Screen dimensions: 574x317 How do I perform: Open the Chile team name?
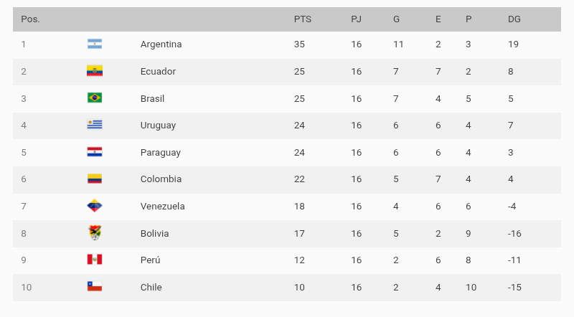click(x=151, y=287)
